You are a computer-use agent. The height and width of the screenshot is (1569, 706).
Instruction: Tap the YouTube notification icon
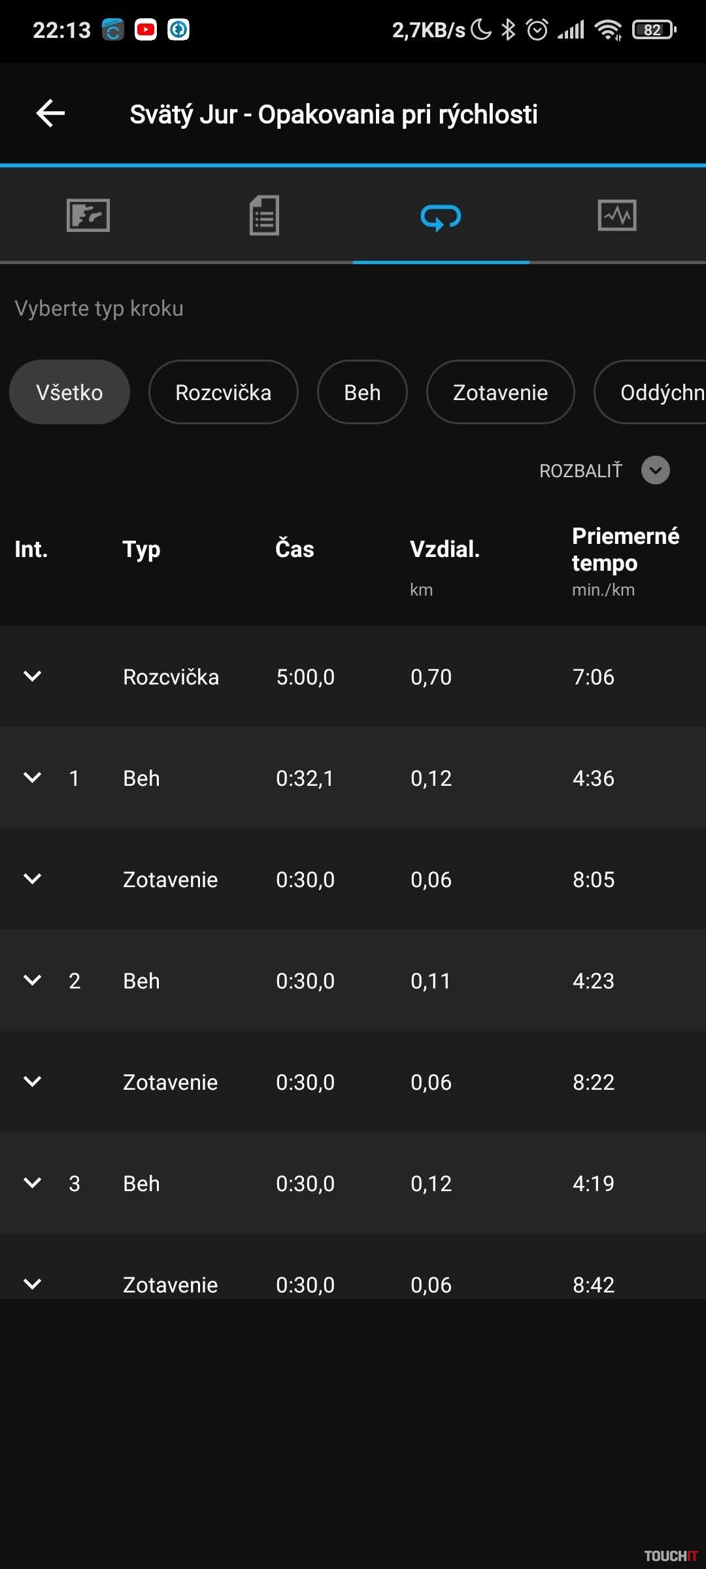click(x=146, y=29)
